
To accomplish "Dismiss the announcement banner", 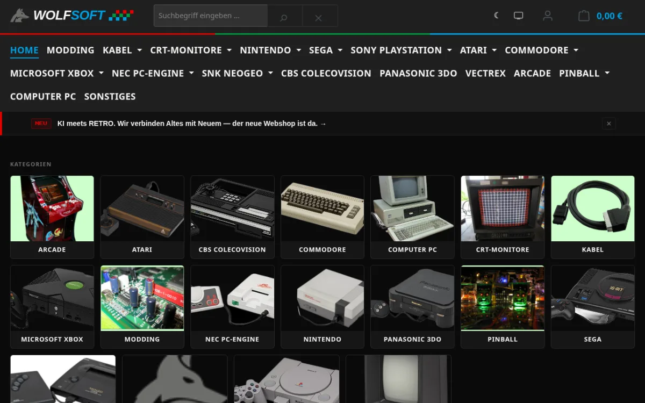I will pos(608,124).
